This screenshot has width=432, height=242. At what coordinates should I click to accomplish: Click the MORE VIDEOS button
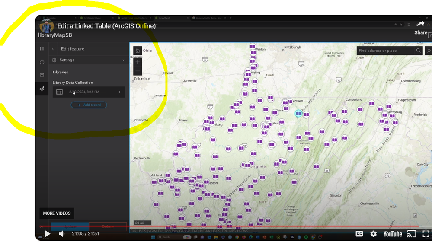click(57, 213)
